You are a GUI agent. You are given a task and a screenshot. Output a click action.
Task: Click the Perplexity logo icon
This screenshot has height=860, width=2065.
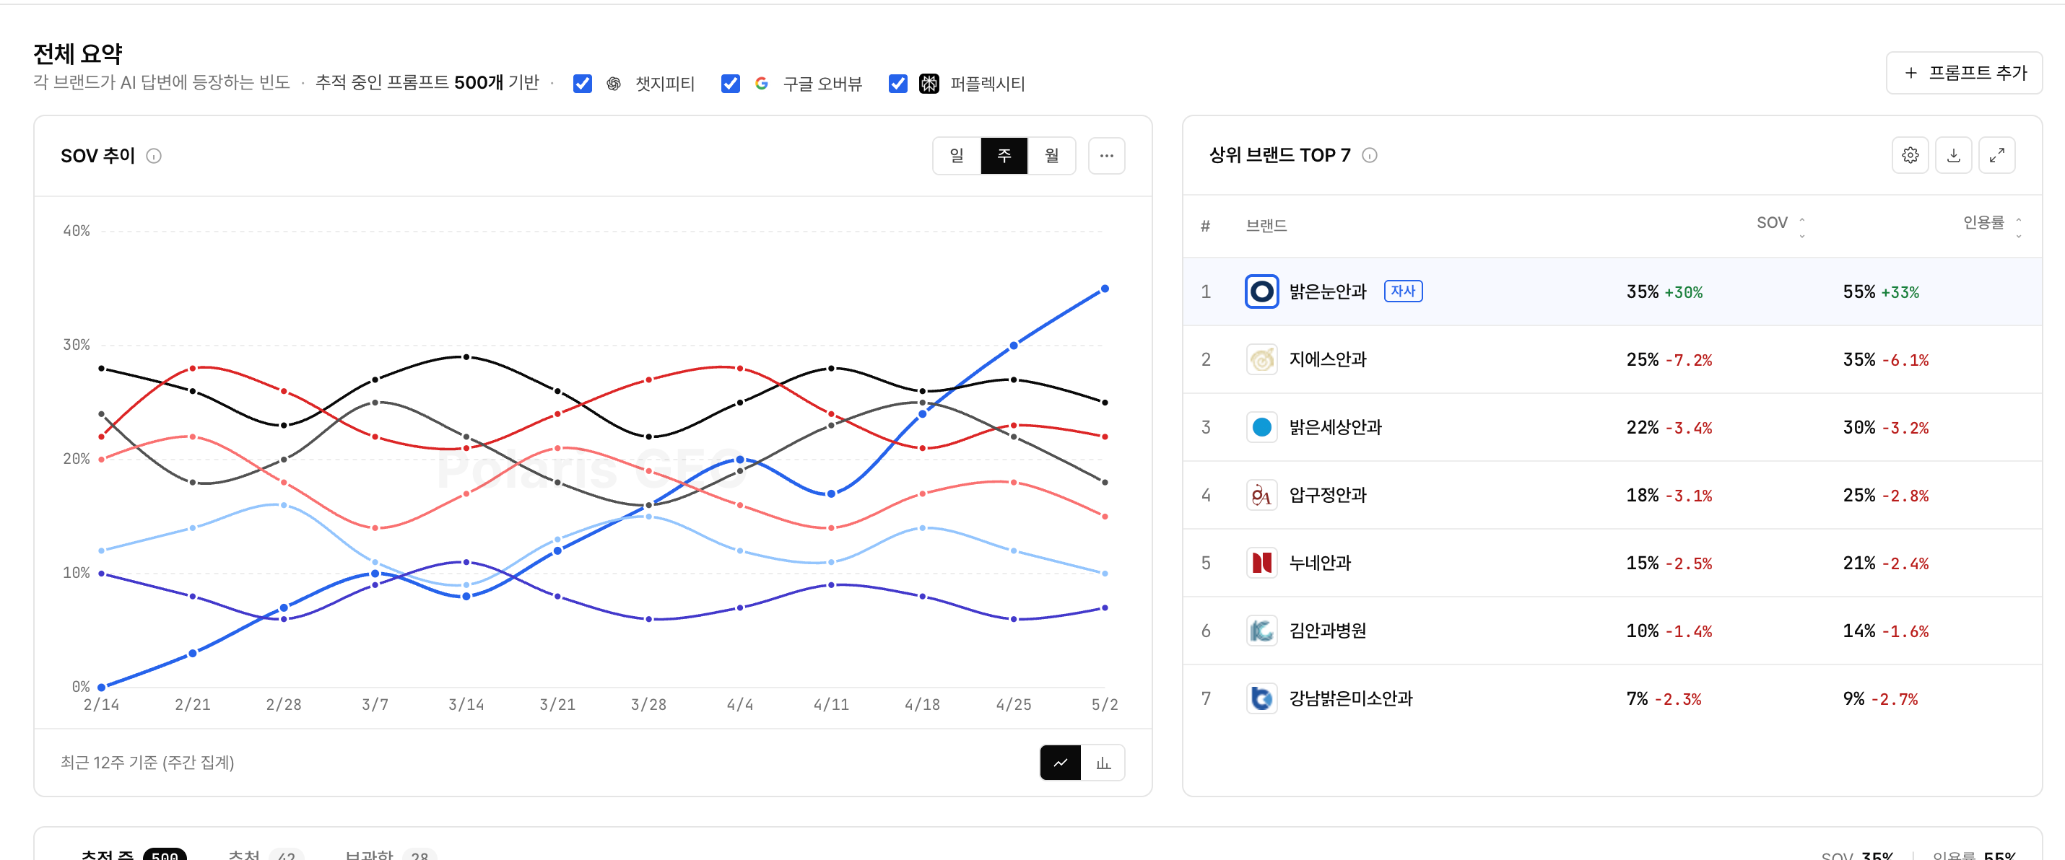pos(929,83)
